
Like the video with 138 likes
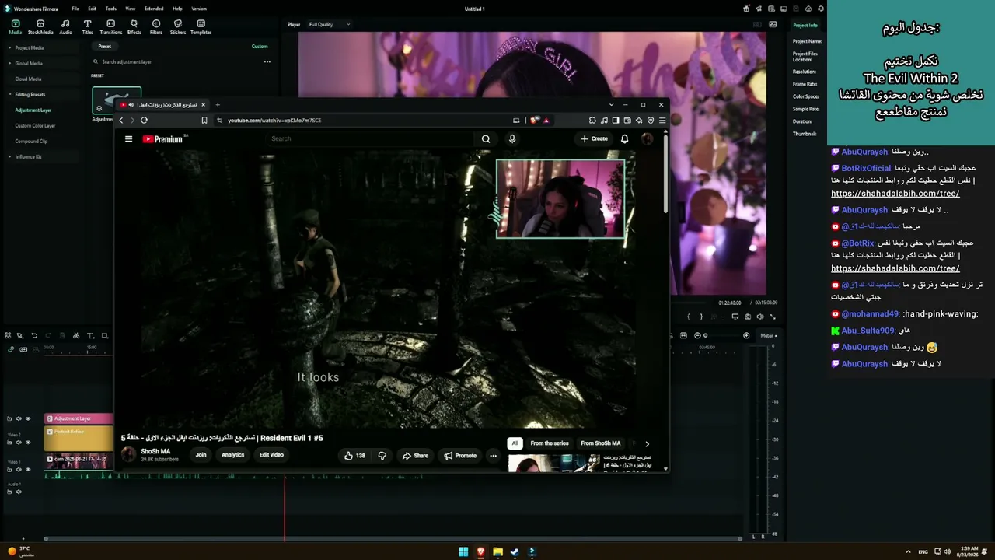355,456
